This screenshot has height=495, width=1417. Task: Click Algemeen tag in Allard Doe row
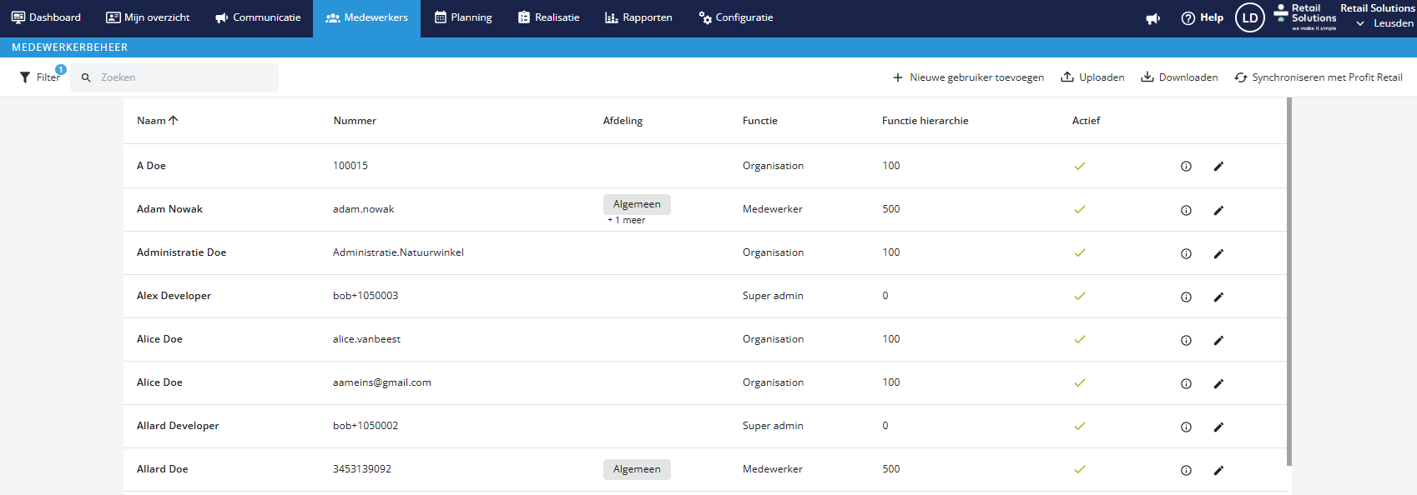point(637,469)
